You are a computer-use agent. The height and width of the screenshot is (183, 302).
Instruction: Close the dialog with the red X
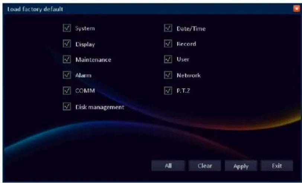tap(296, 9)
